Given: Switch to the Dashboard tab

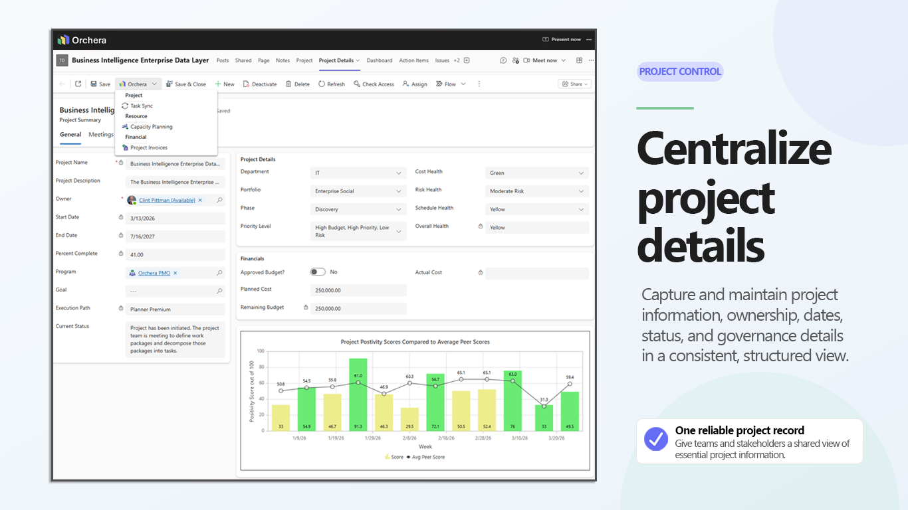Looking at the screenshot, I should coord(380,60).
